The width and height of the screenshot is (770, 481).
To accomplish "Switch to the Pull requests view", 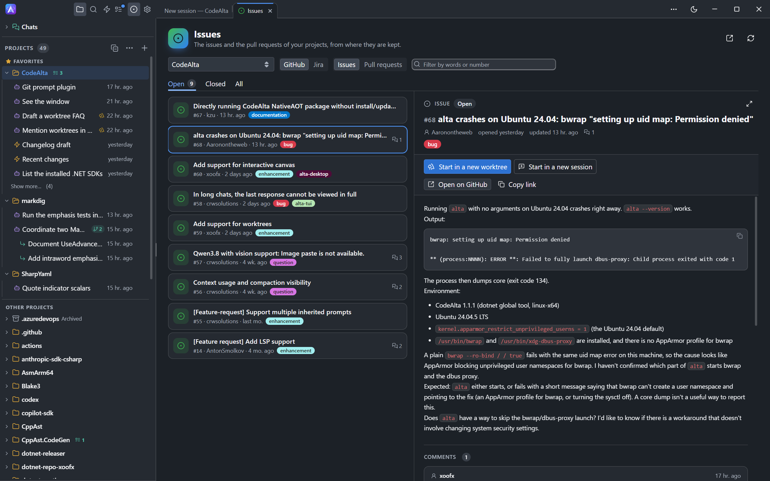I will (383, 65).
